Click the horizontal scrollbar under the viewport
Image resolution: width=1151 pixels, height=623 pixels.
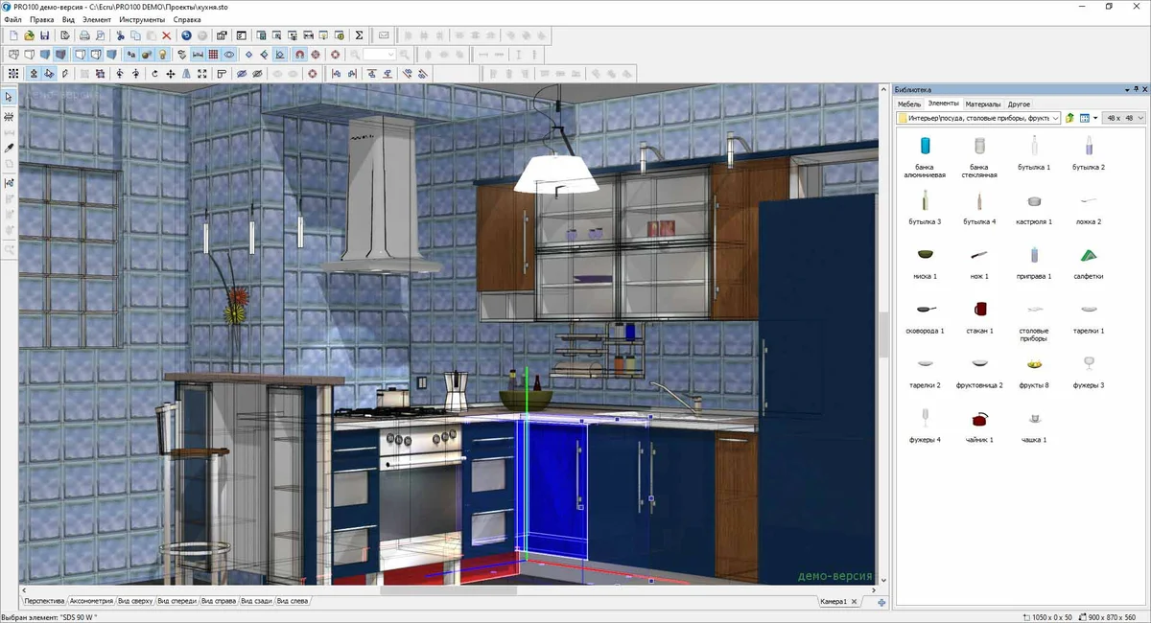449,590
